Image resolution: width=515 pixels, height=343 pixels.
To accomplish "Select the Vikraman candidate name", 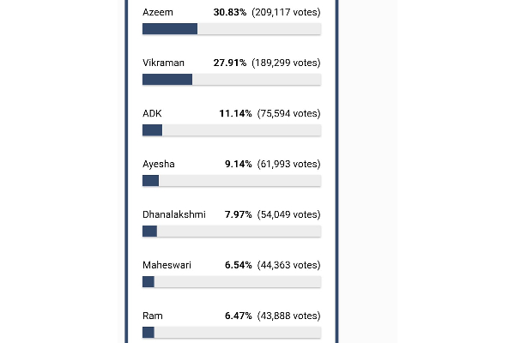I will tap(163, 63).
